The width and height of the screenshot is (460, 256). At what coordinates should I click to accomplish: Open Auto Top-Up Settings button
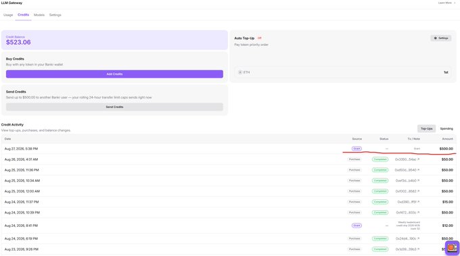click(x=441, y=38)
